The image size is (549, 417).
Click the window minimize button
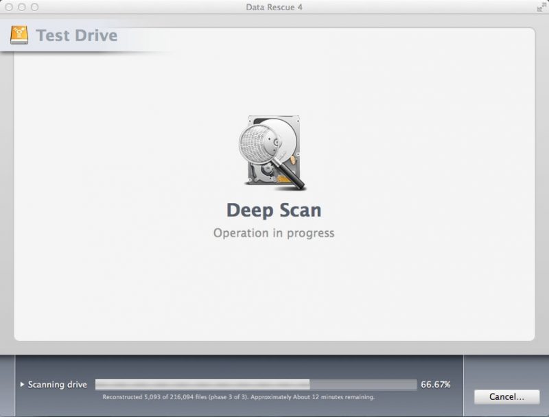click(x=22, y=7)
